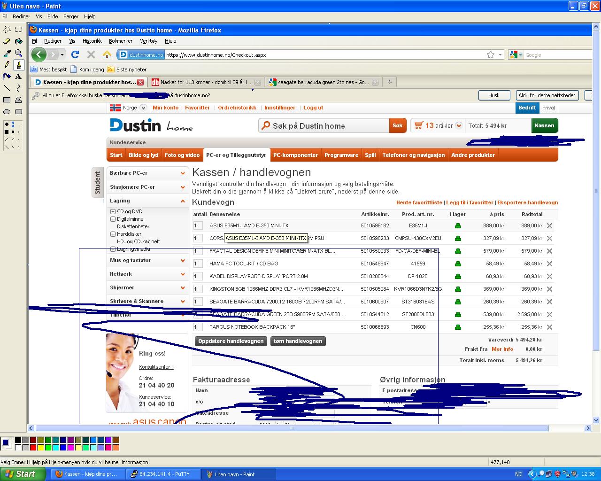Switch to the Pencil tool
Screen dimensions: 601x481
7,64
